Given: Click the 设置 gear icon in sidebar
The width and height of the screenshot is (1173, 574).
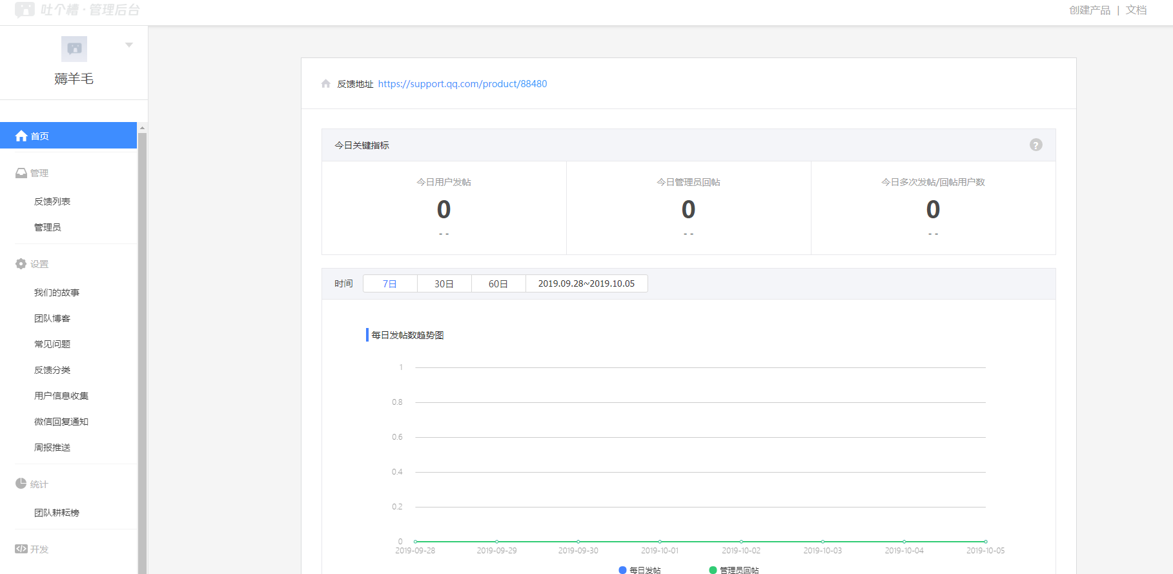Looking at the screenshot, I should pos(21,264).
